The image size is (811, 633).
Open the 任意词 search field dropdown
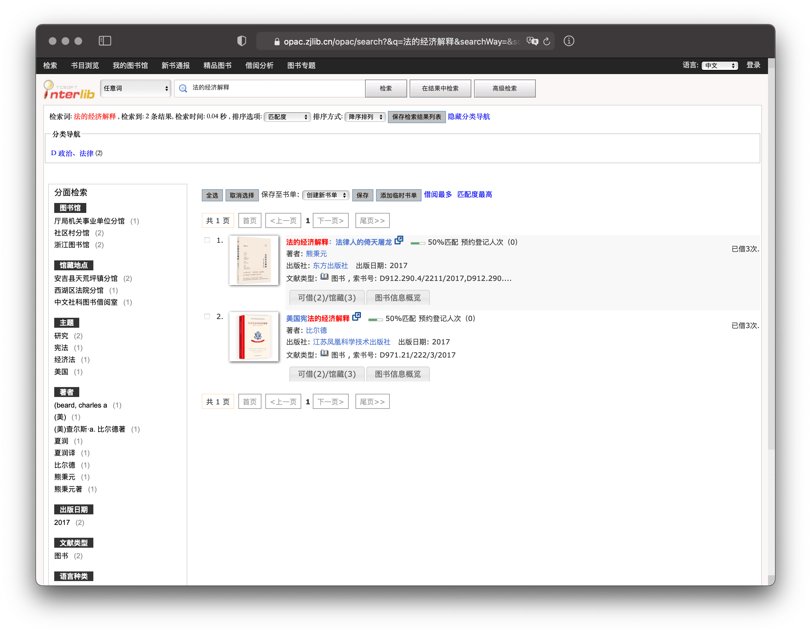135,89
